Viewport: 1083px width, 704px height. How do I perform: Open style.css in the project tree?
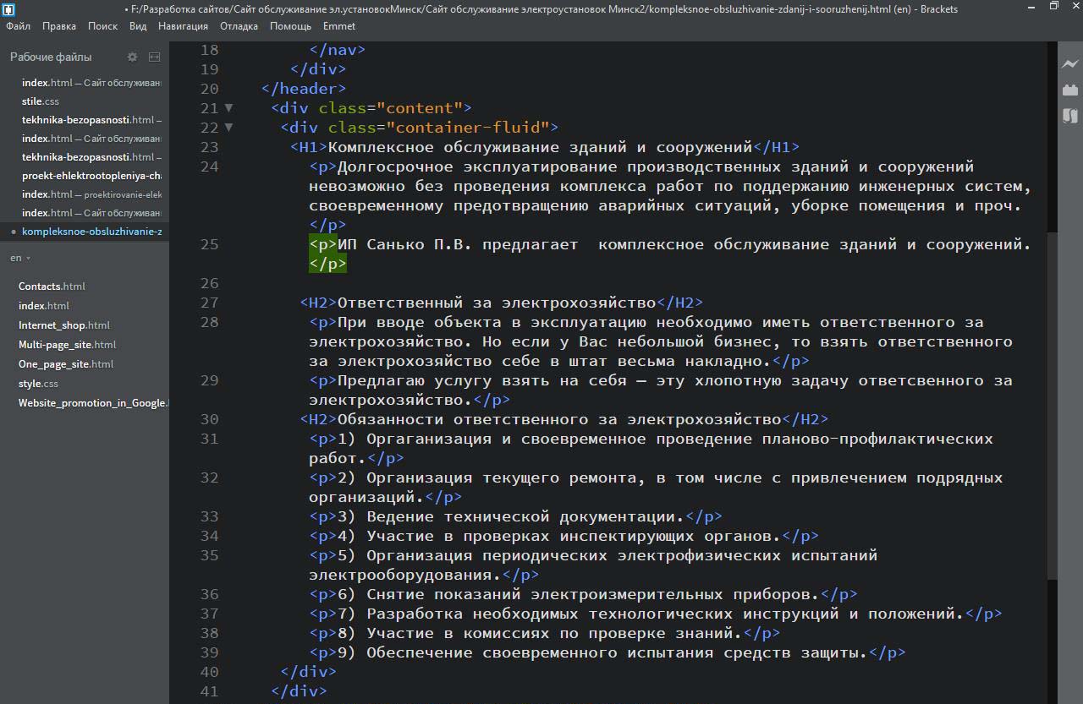(38, 384)
